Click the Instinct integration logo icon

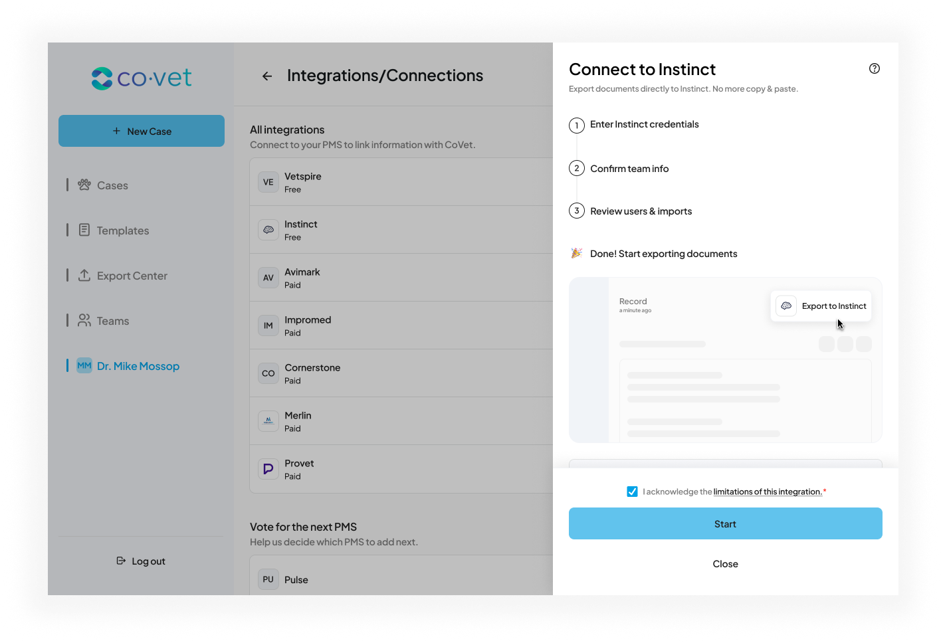point(268,230)
